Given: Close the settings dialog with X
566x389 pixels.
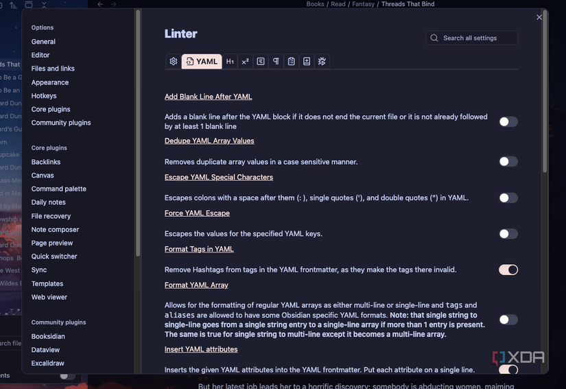Looking at the screenshot, I should tap(539, 17).
